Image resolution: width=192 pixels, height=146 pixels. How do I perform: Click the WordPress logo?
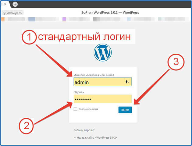click(103, 52)
